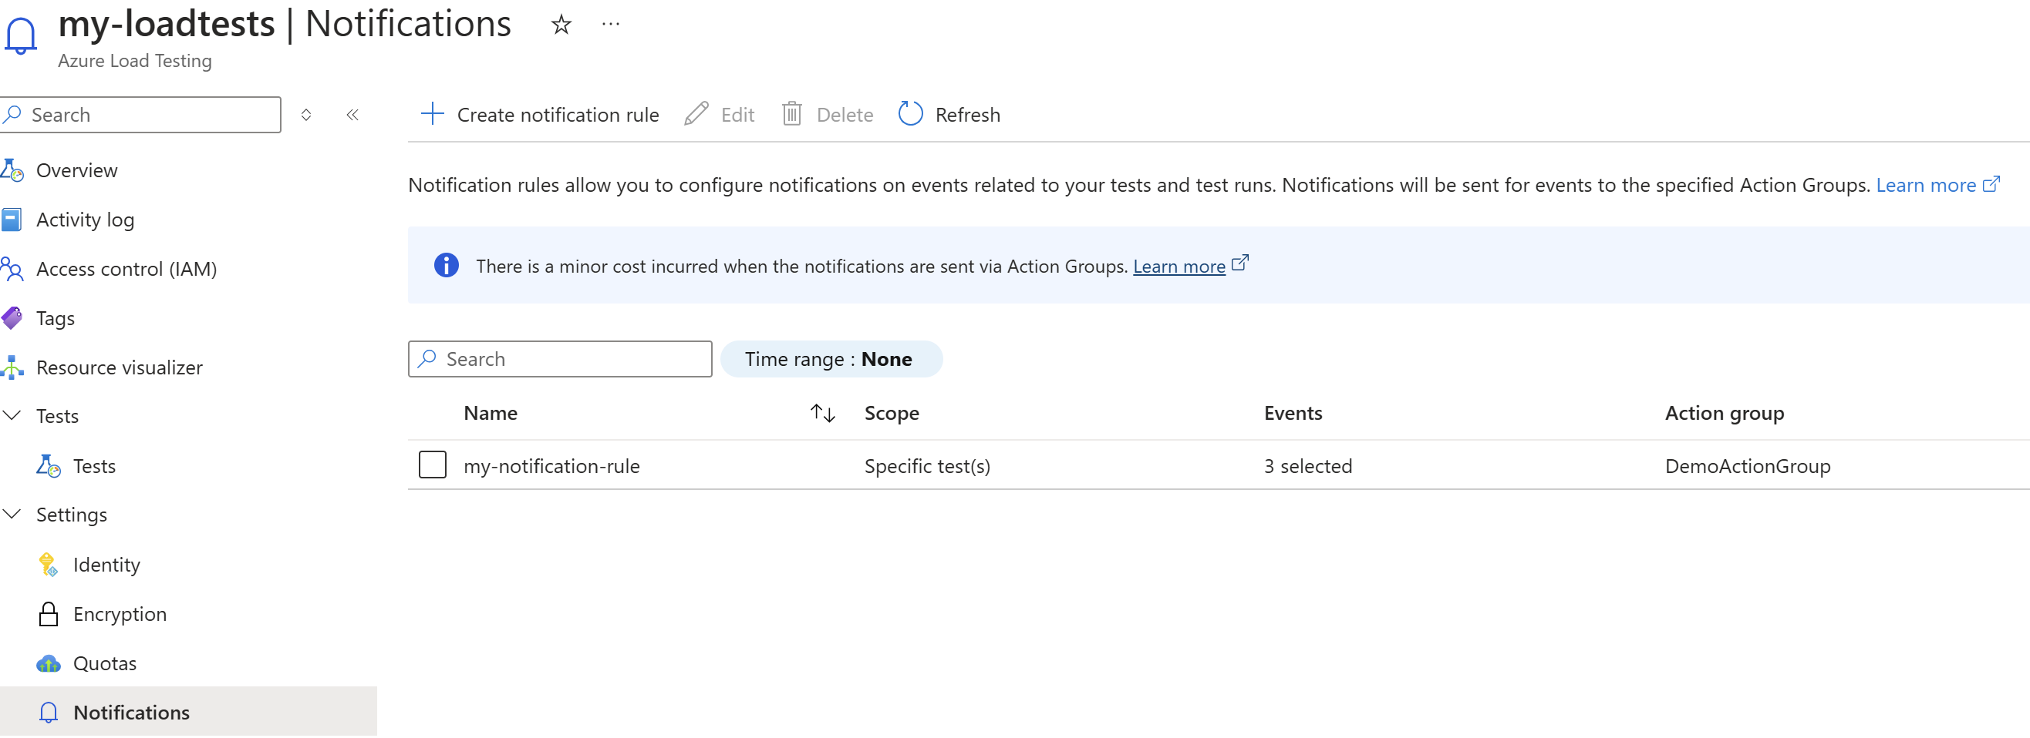The height and width of the screenshot is (738, 2030).
Task: Click external link icon beside top Learn more
Action: (x=1991, y=184)
